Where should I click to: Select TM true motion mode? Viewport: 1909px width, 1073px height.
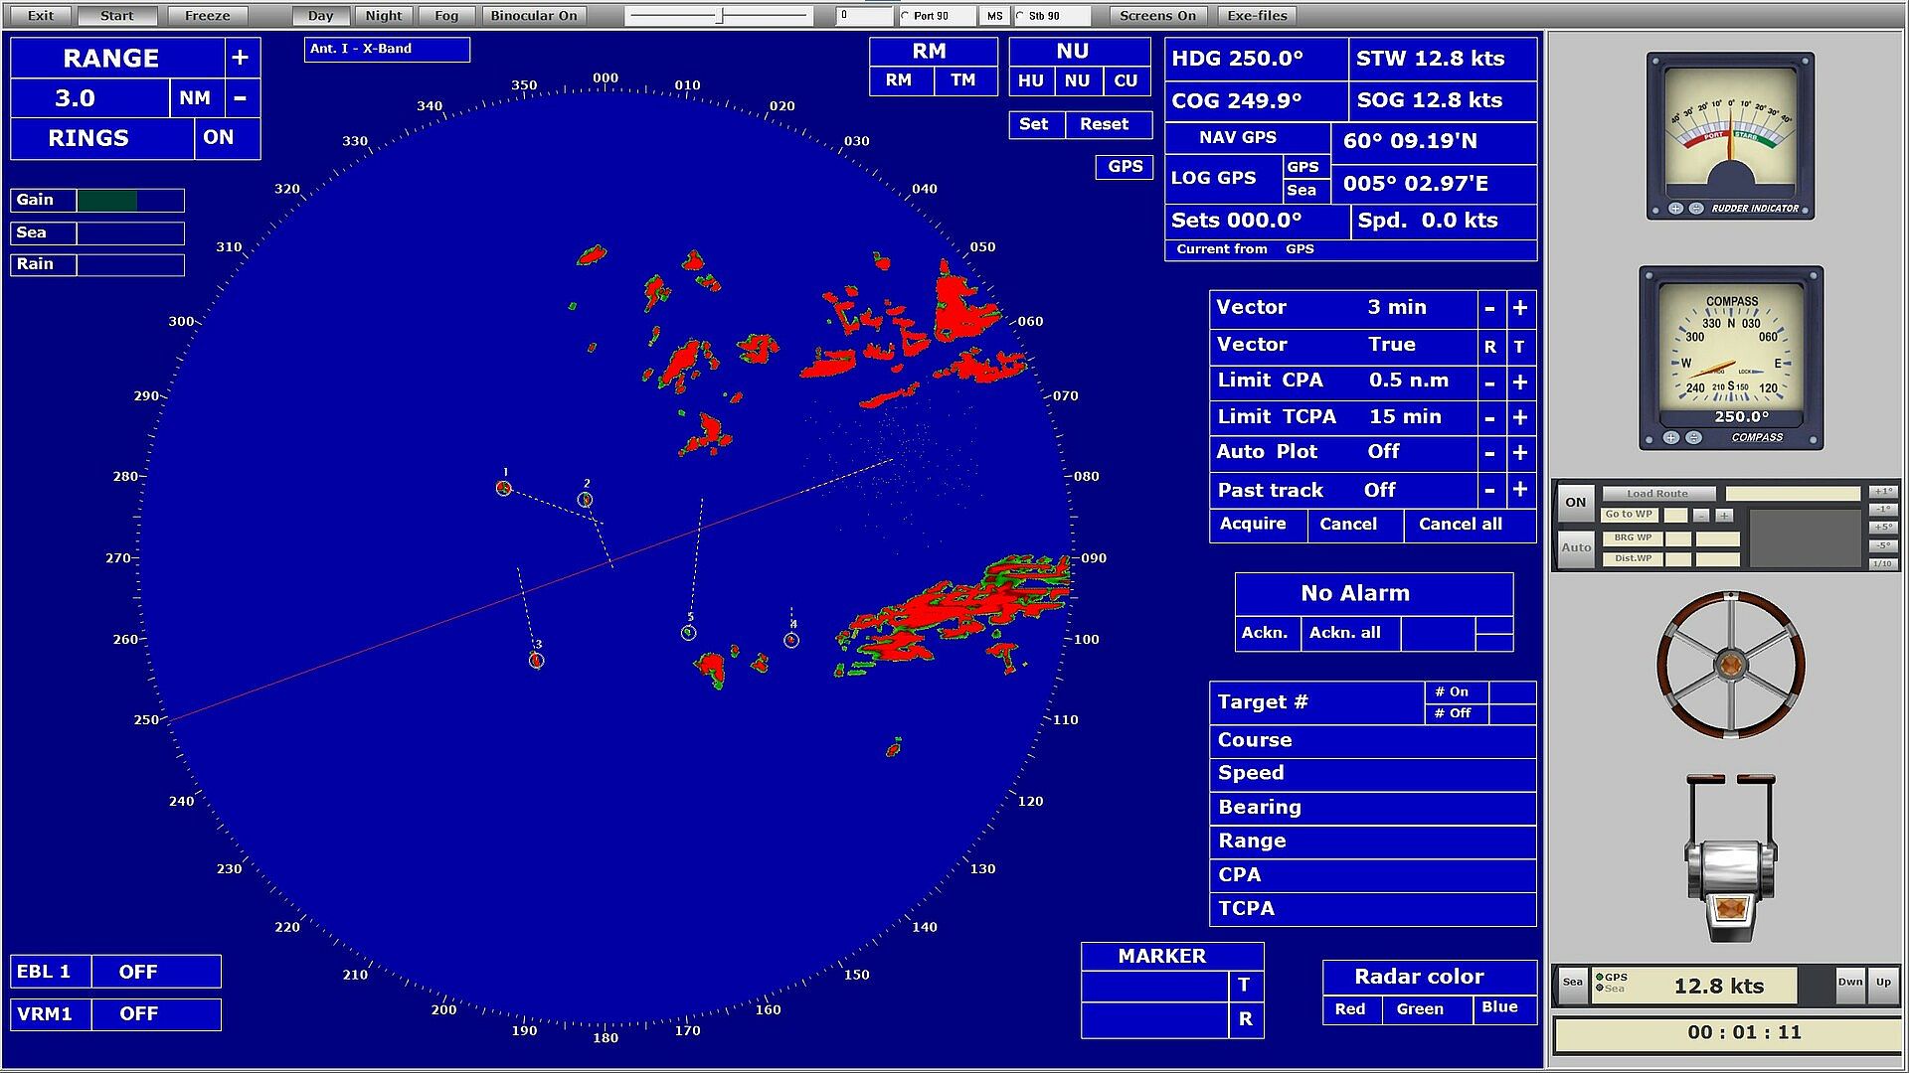pyautogui.click(x=962, y=80)
